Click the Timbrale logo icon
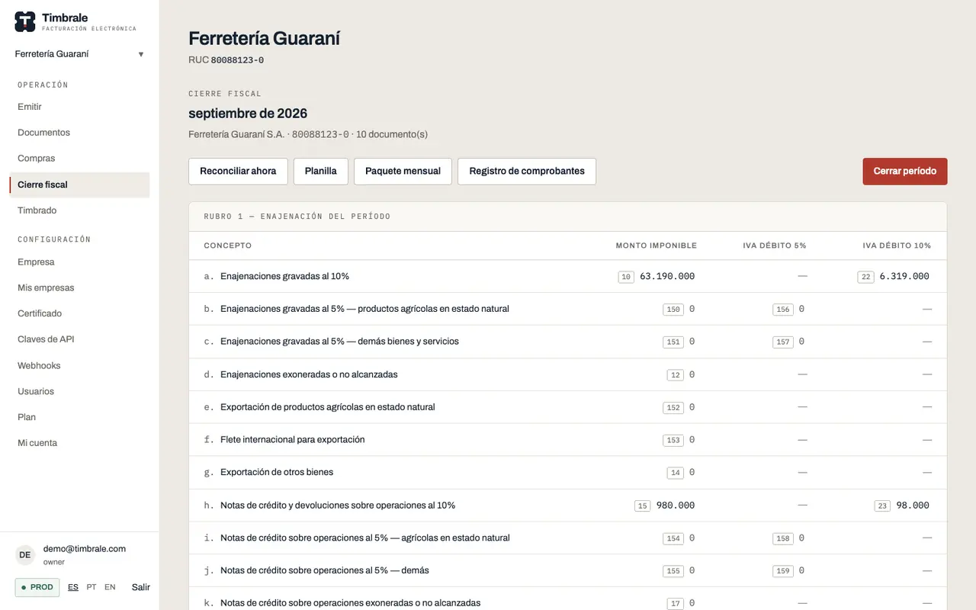The height and width of the screenshot is (610, 976). click(x=25, y=22)
